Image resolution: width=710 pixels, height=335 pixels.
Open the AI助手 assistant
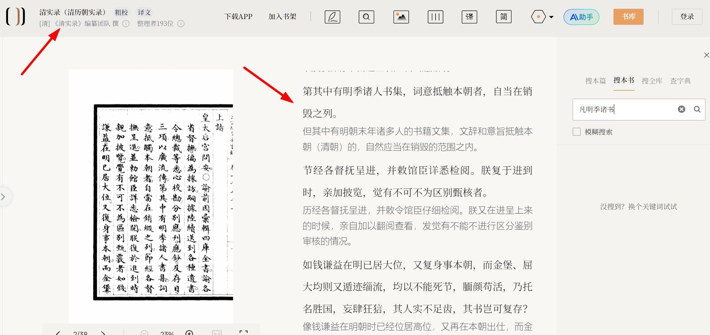coord(581,17)
